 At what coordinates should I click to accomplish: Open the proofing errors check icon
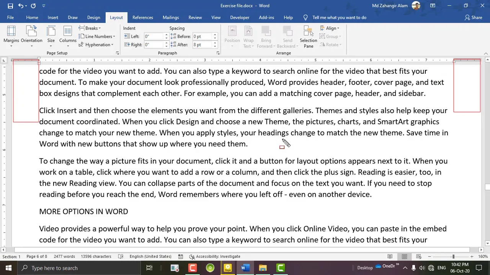[x=121, y=257]
